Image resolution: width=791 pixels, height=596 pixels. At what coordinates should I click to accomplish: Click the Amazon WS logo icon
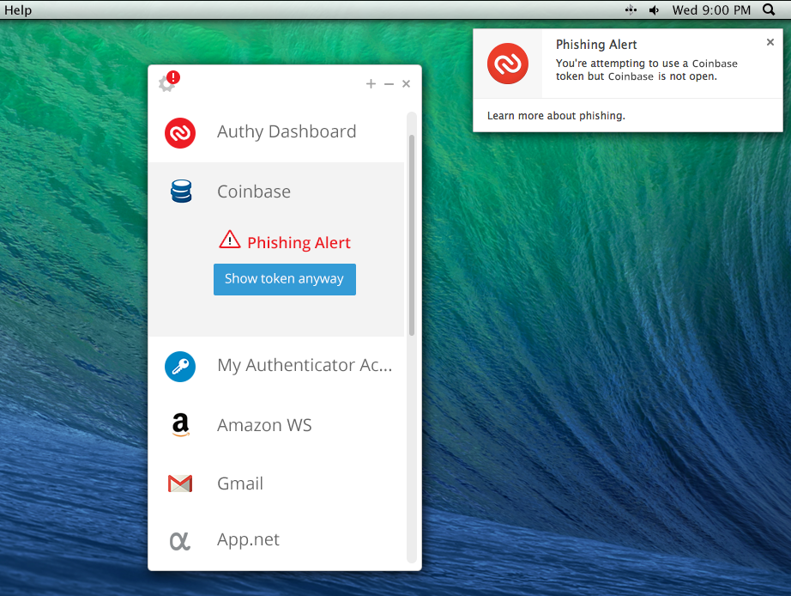coord(180,425)
